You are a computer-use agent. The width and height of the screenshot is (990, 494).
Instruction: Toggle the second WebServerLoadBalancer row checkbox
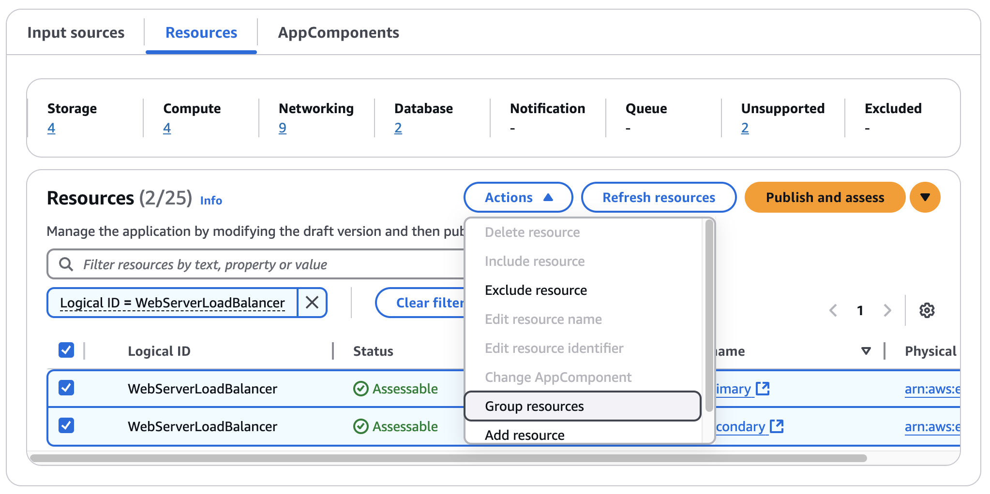[x=66, y=426]
